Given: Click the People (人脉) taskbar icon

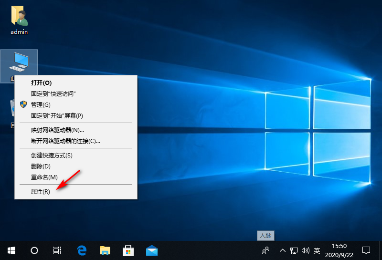Looking at the screenshot, I should [x=266, y=250].
